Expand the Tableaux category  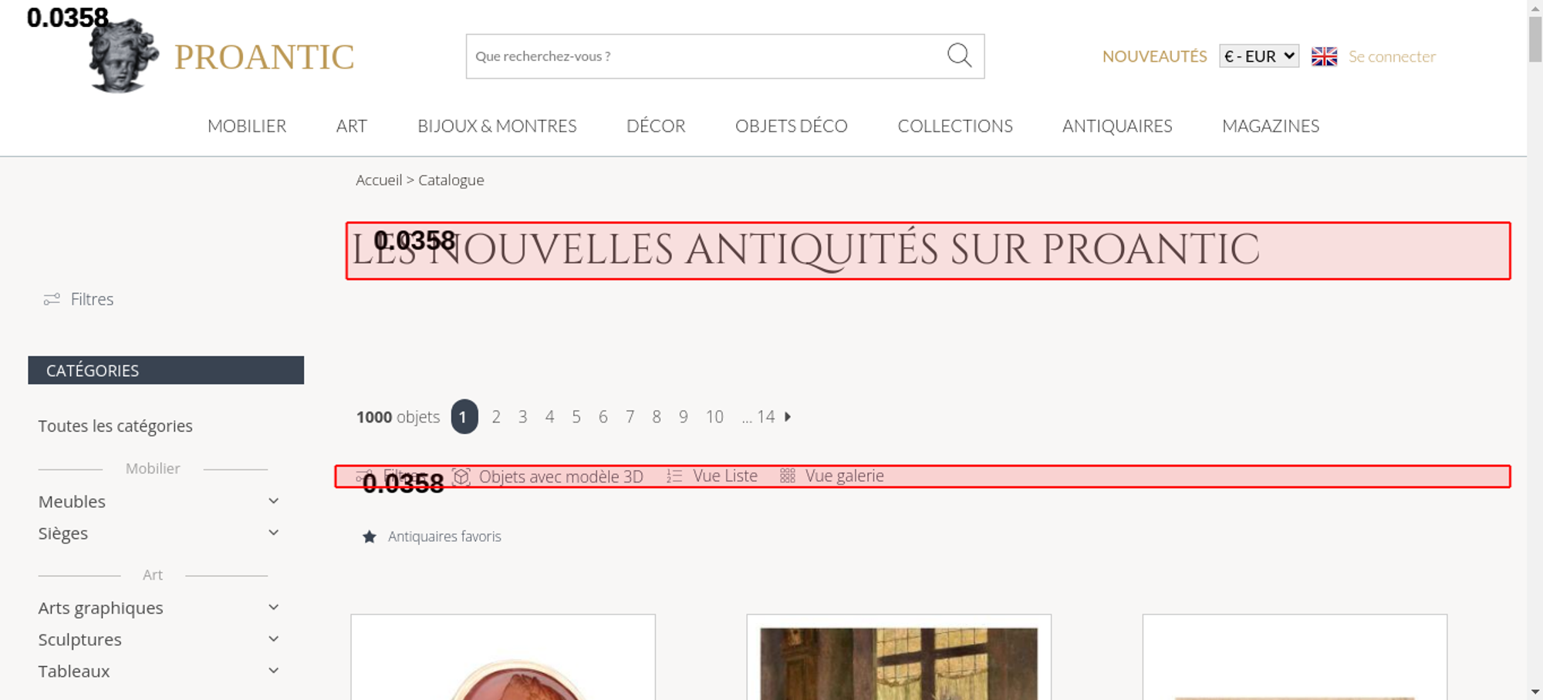click(x=273, y=671)
